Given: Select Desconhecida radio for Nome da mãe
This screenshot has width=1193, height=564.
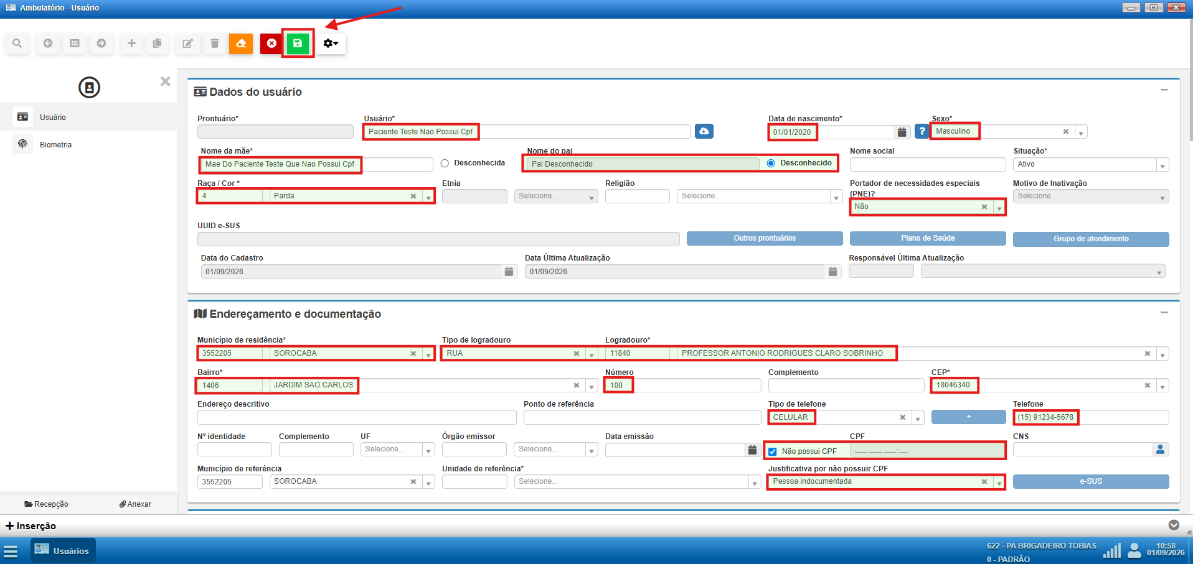Looking at the screenshot, I should click(445, 164).
